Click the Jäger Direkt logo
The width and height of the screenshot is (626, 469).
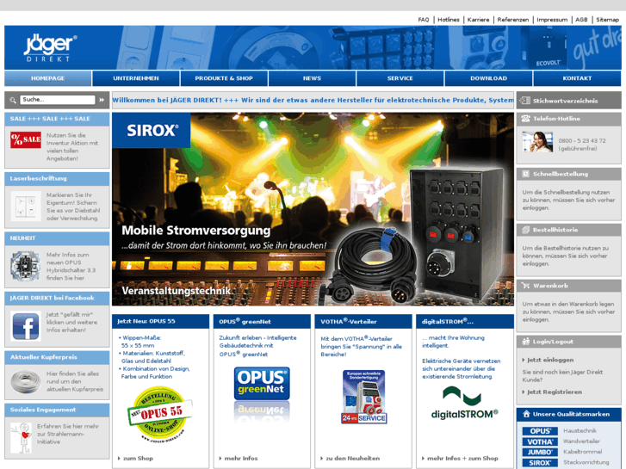(50, 47)
